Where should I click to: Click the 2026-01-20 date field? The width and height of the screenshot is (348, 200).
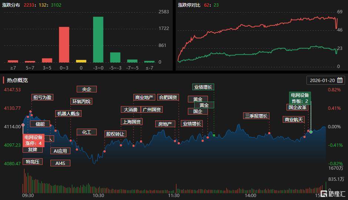pyautogui.click(x=322, y=80)
